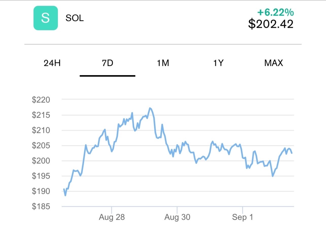Click the $185 y-axis label
Screen dimensions: 326x229
pos(41,207)
